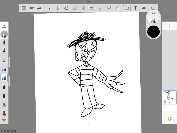
Task: Tap the white background color circle
Action: 173,109
